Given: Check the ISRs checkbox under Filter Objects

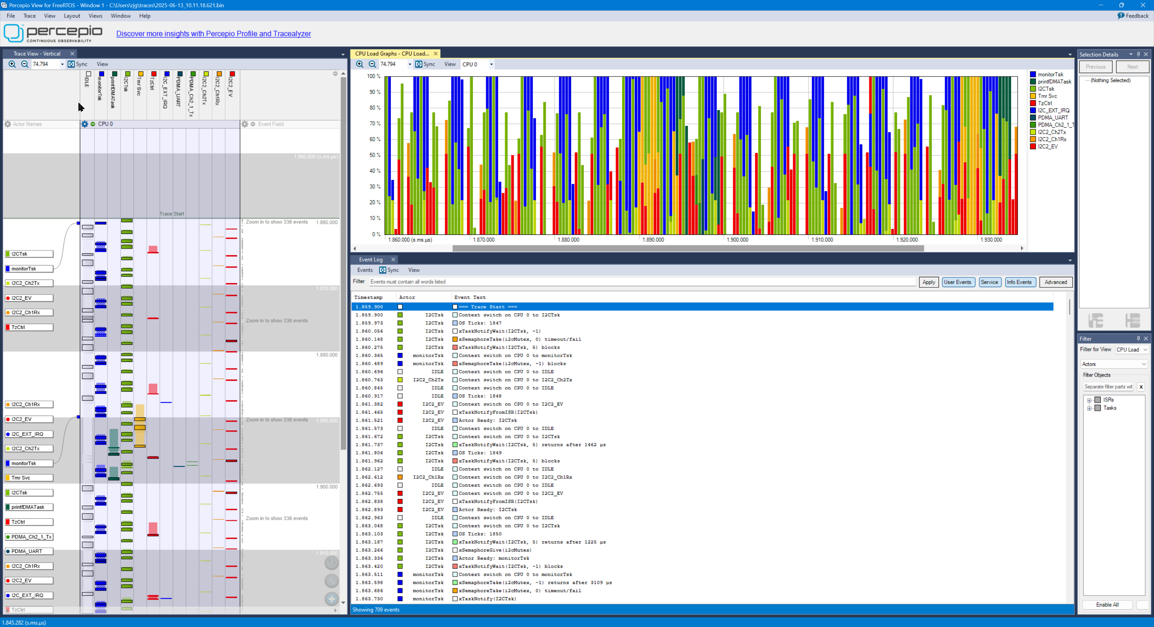Looking at the screenshot, I should click(x=1098, y=400).
